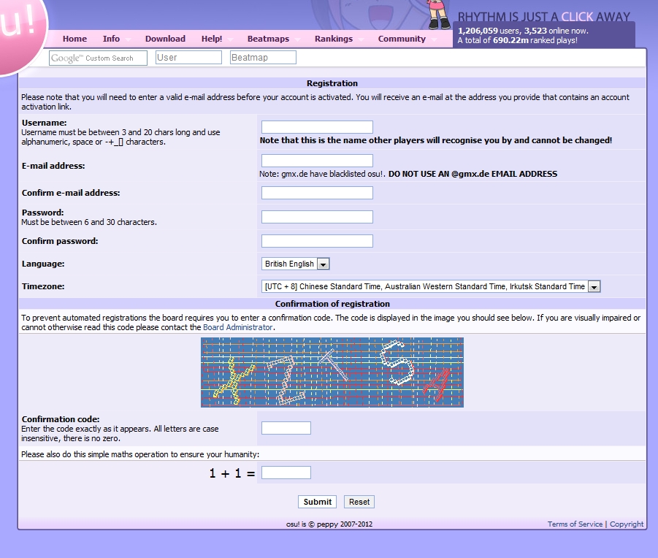Click the Google Custom Search box
658x558 pixels.
(98, 58)
